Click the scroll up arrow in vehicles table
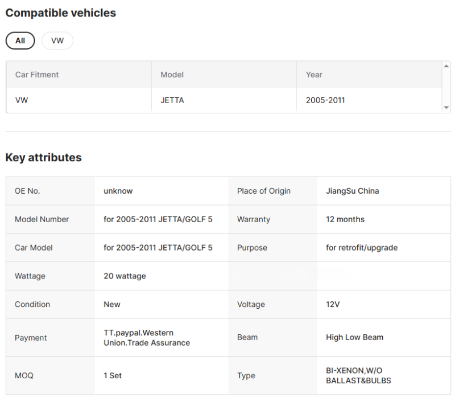The image size is (455, 405). tap(446, 66)
